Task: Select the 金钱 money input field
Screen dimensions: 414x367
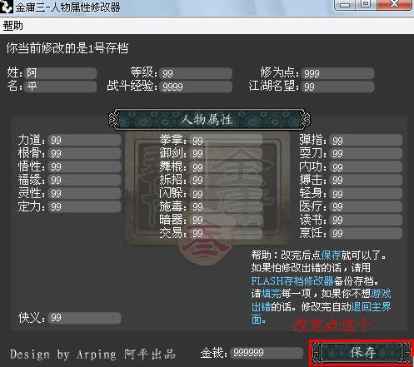Action: [x=267, y=353]
